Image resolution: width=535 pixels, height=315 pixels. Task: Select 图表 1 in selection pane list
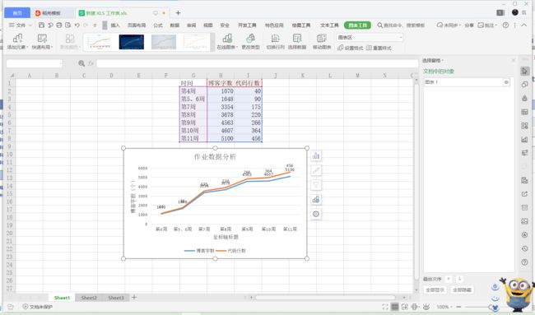click(x=467, y=82)
